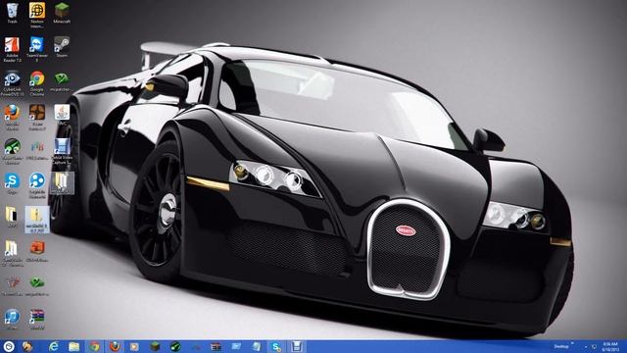The height and width of the screenshot is (353, 627).
Task: Select Mozilla Firefox desktop shortcut
Action: click(13, 118)
